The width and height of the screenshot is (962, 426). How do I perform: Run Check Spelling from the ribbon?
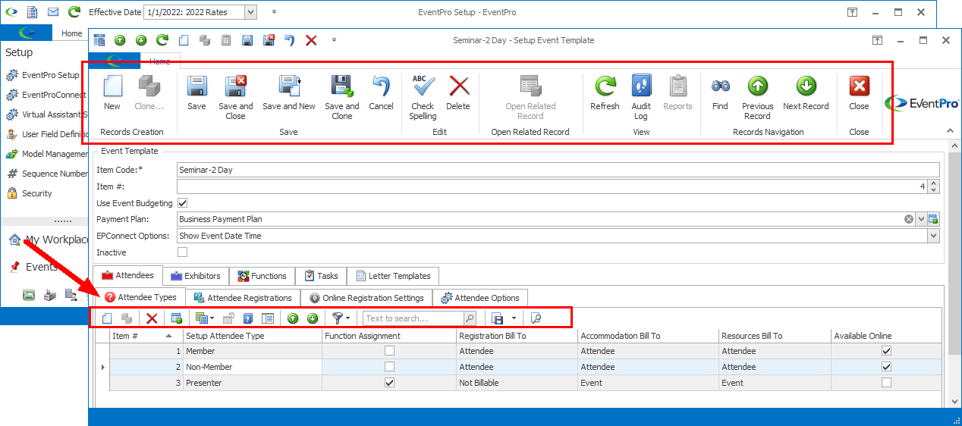click(x=423, y=97)
